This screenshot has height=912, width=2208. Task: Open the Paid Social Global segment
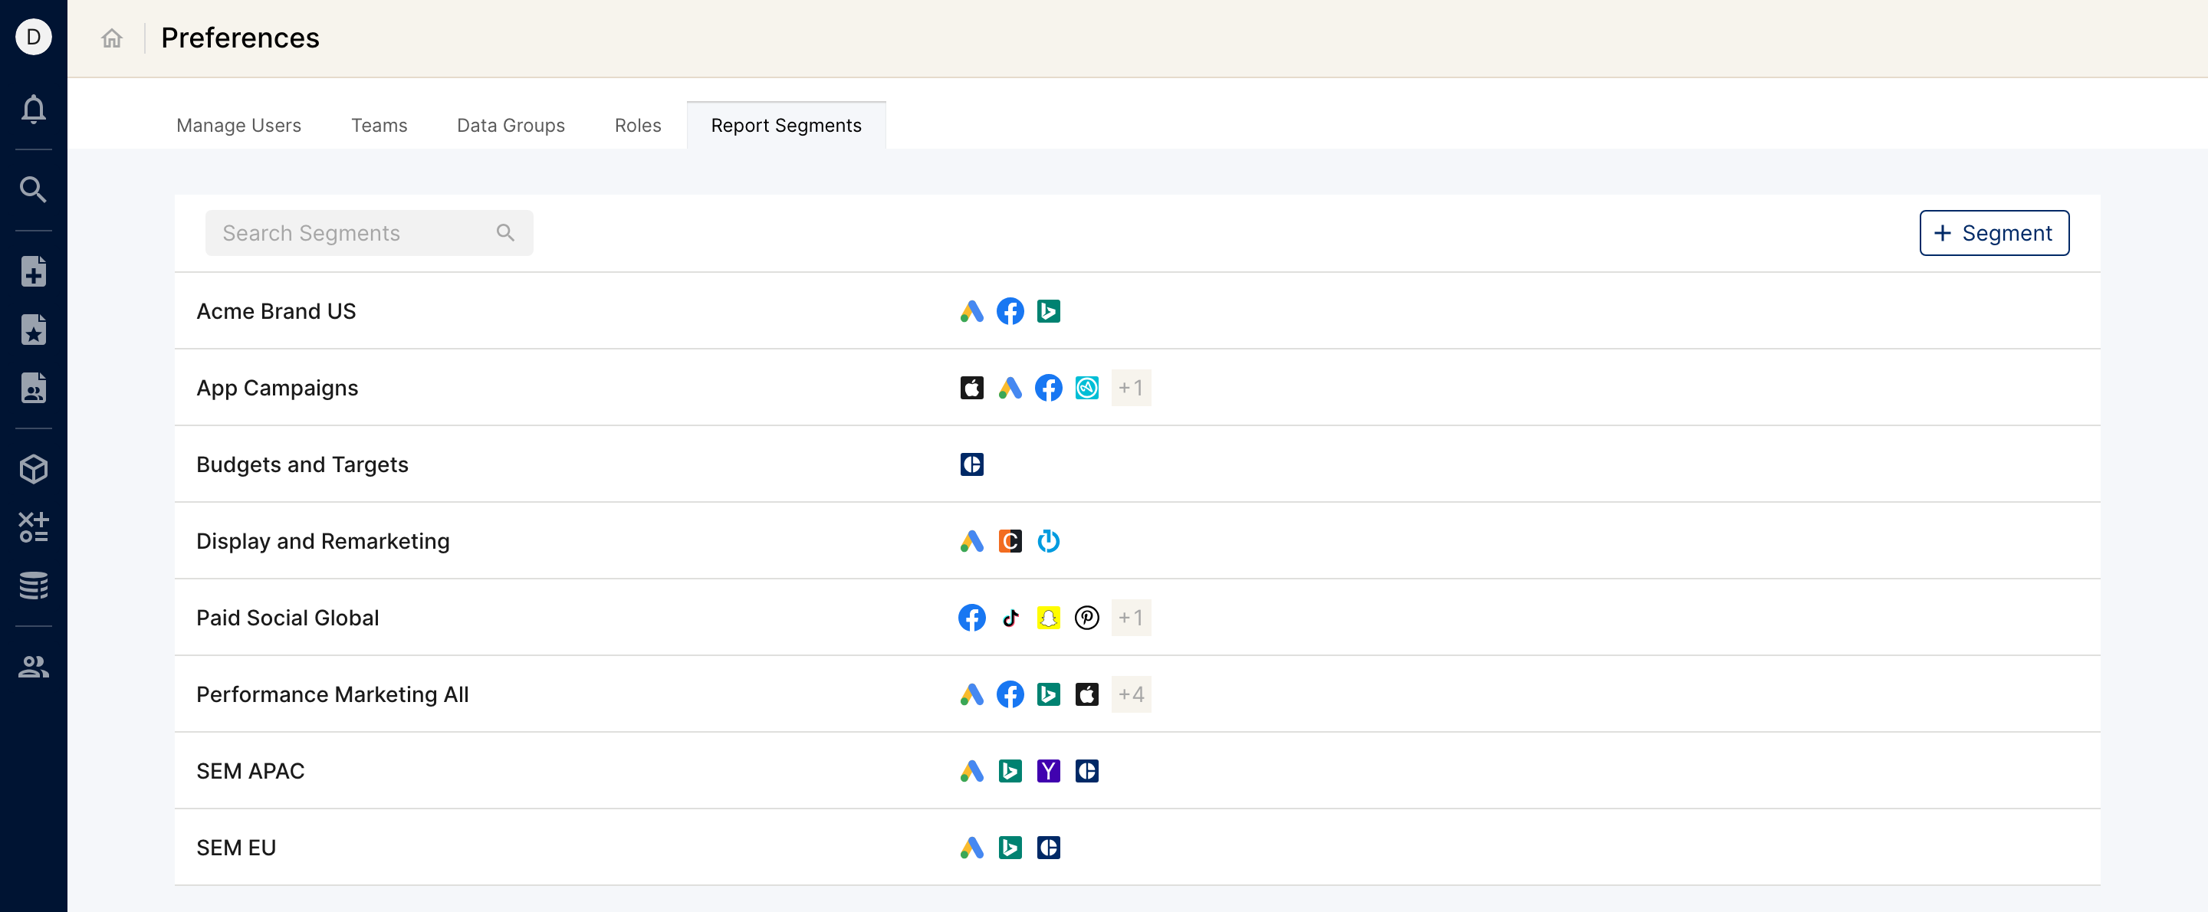tap(1136, 618)
